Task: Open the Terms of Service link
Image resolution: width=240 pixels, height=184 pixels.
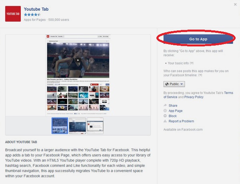Action: (198, 95)
